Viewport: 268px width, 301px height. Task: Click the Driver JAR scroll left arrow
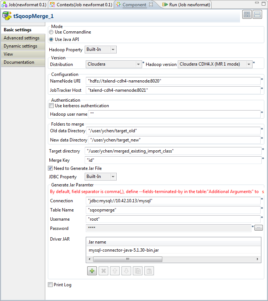point(89,259)
